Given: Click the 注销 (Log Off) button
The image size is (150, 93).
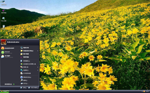Looking at the screenshot, I should point(23,88).
